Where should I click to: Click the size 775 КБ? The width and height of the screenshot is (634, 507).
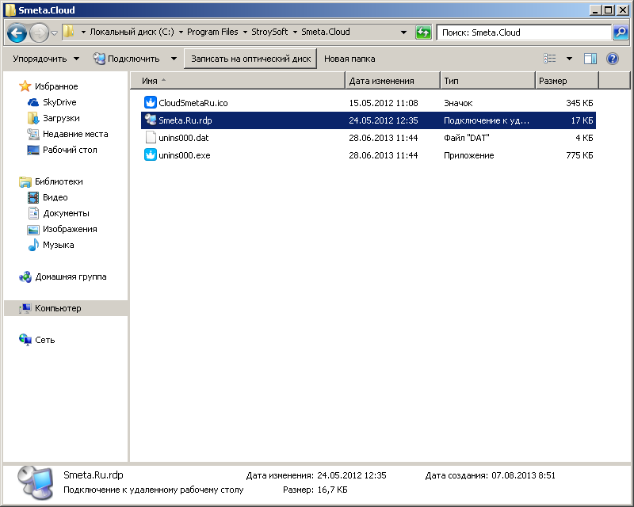579,155
